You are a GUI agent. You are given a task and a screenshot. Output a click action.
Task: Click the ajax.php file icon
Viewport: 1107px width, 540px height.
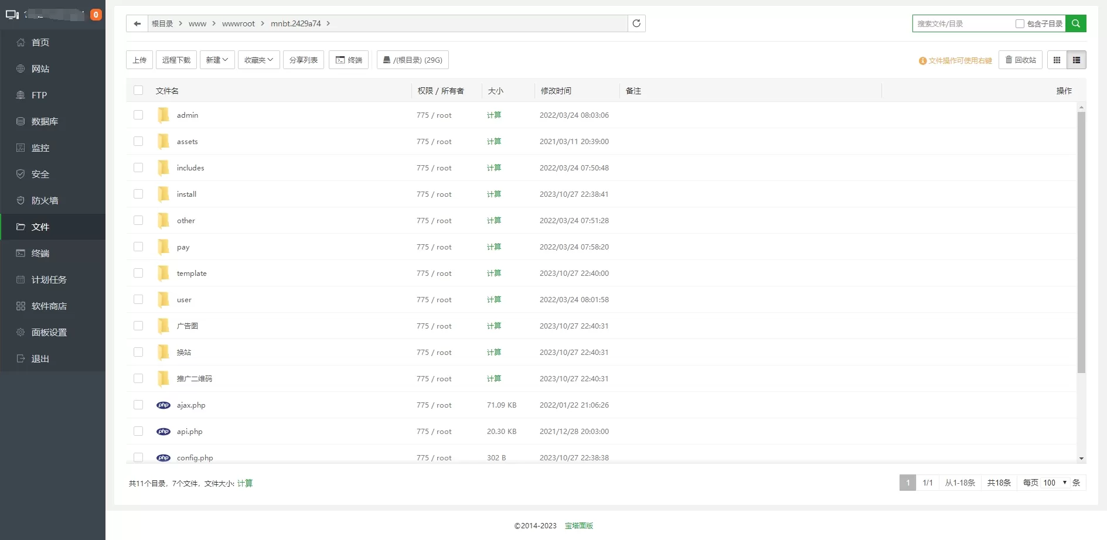tap(164, 405)
